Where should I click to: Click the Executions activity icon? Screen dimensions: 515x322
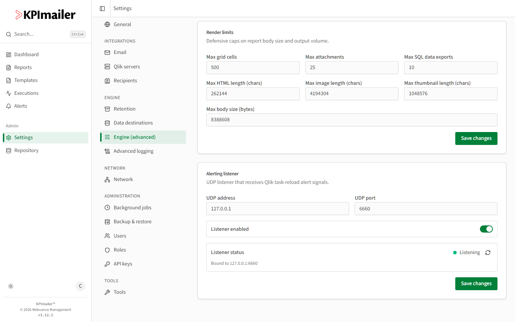(9, 93)
